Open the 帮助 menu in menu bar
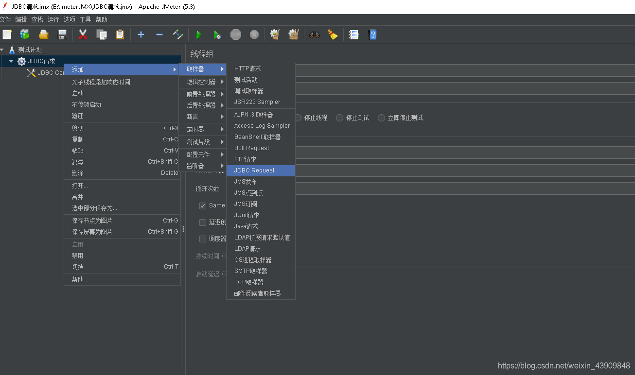635x375 pixels. 101,19
